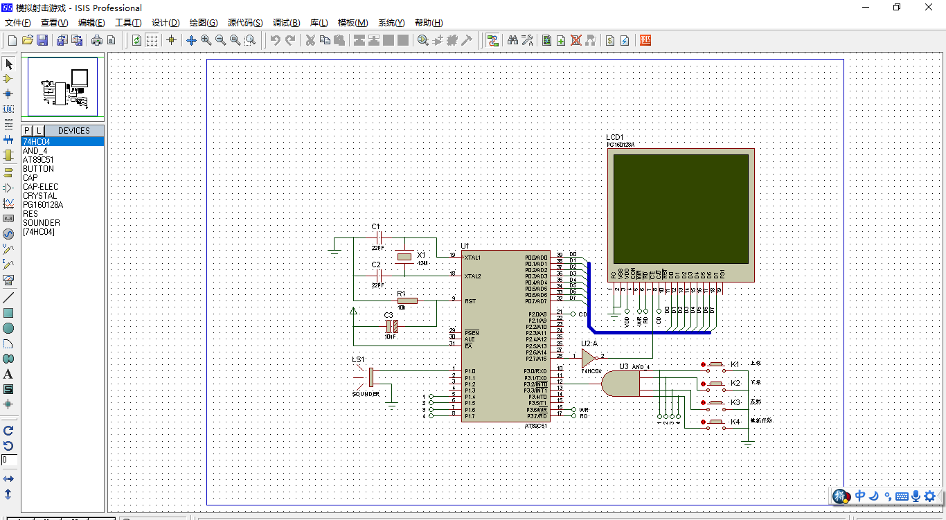Viewport: 946px width, 520px height.
Task: Select the 2D circle graphics tool
Action: (x=8, y=328)
